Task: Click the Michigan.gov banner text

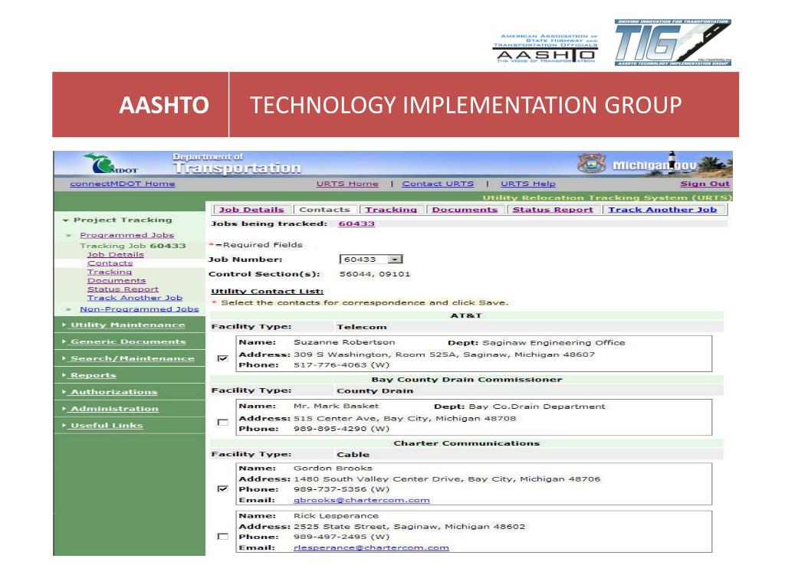Action: [655, 165]
